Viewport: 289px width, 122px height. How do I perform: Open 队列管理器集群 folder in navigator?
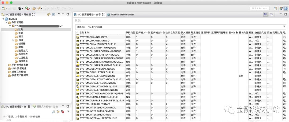click(x=18, y=65)
